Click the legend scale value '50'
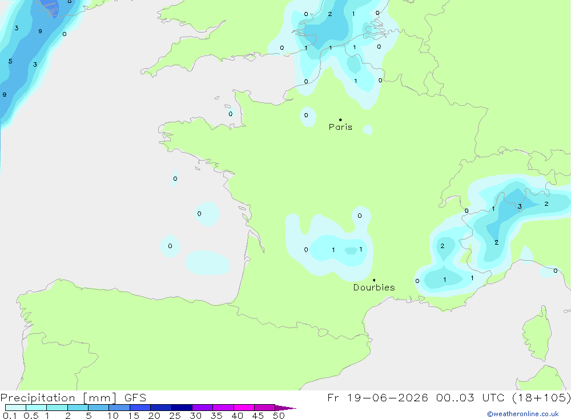The image size is (571, 419). 279,416
